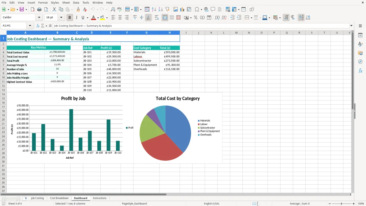366x206 pixels.
Task: Open font color dropdown arrow
Action: (98, 18)
